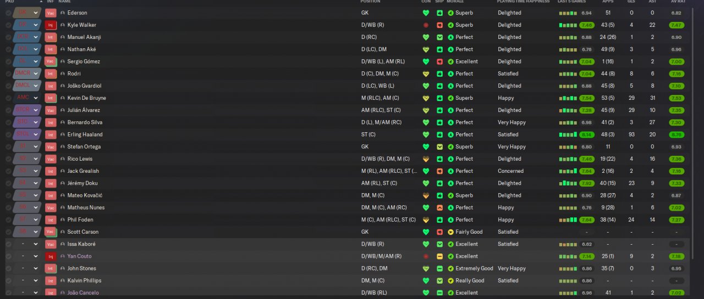The width and height of the screenshot is (704, 299).
Task: Click Kyle Walker's red Inj info badge
Action: coord(51,25)
